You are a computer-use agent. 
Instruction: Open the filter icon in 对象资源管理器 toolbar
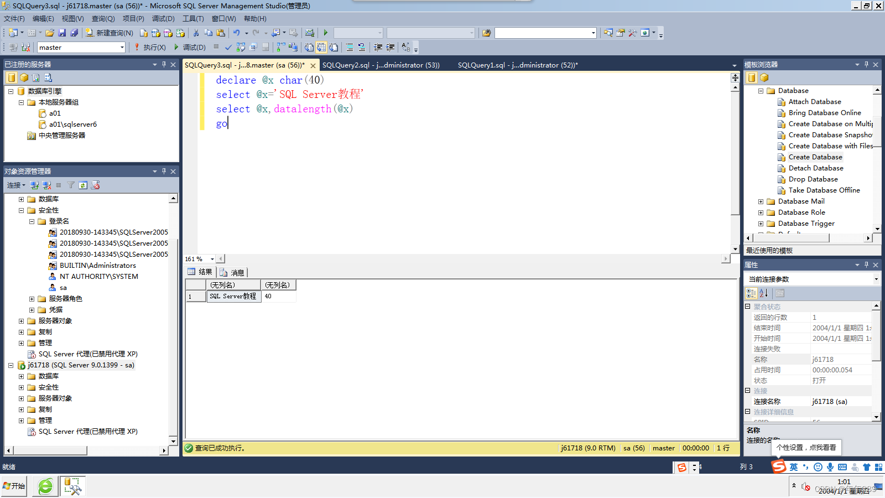[x=71, y=185]
